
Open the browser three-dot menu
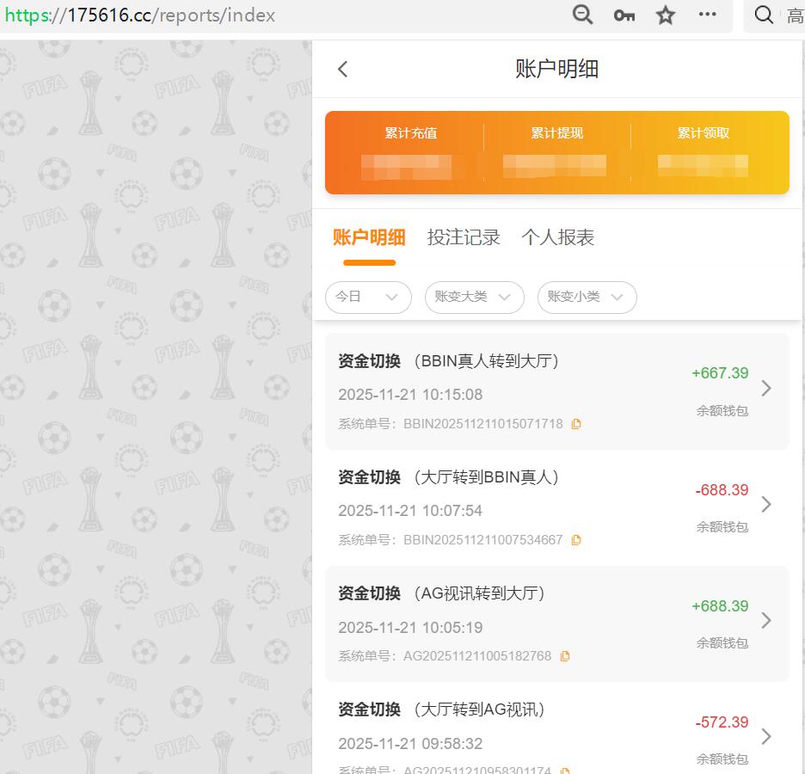707,15
